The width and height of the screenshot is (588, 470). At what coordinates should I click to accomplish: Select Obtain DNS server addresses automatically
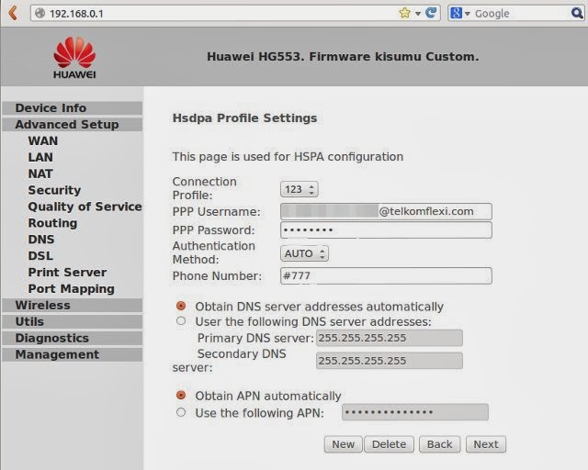pos(181,306)
